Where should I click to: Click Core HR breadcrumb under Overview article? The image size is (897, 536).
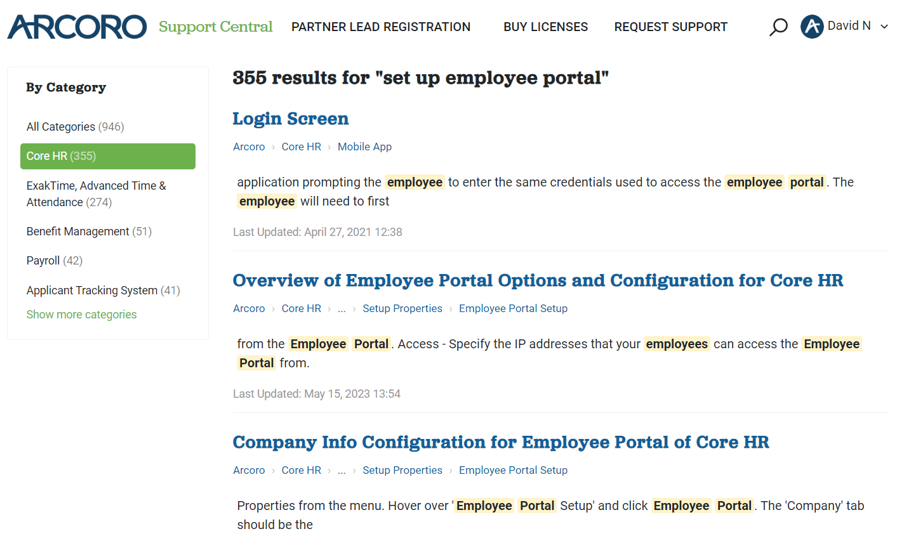[x=302, y=308]
